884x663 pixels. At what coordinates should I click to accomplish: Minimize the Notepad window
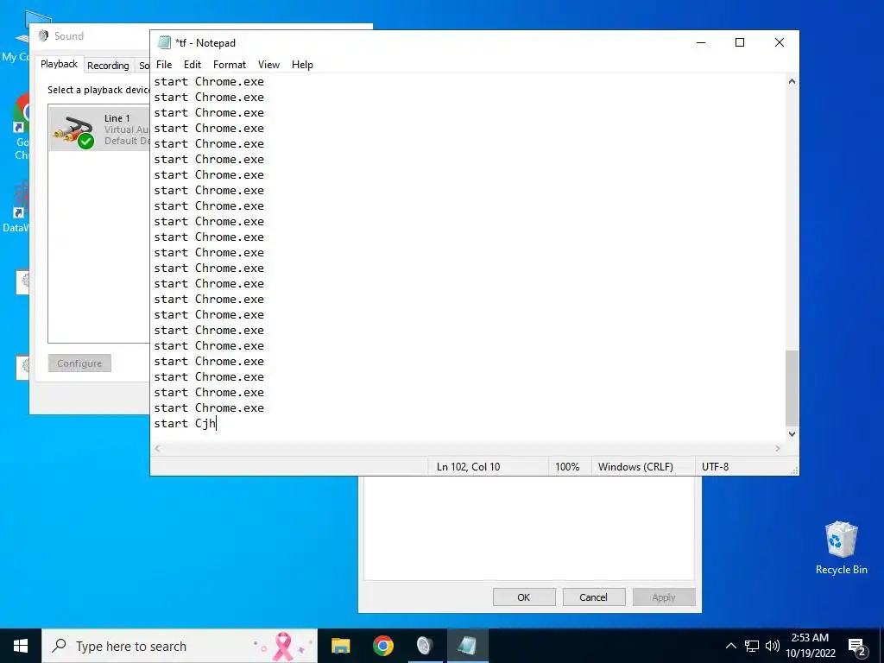pyautogui.click(x=701, y=43)
